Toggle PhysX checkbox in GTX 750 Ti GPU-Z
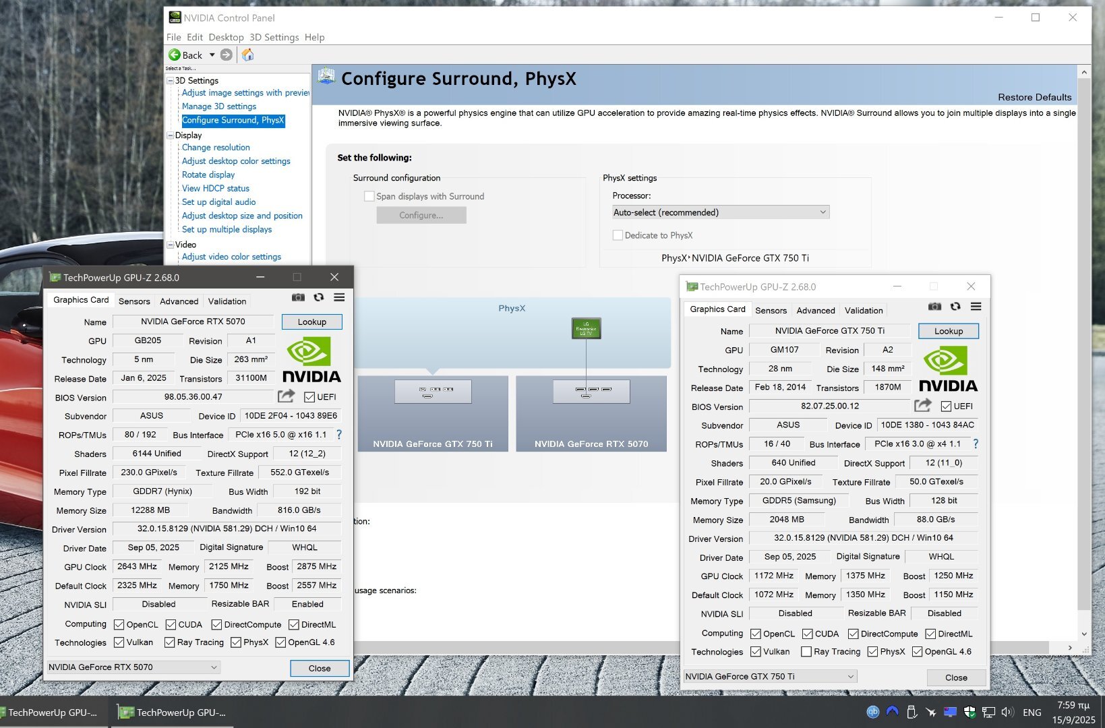Image resolution: width=1105 pixels, height=728 pixels. point(873,652)
